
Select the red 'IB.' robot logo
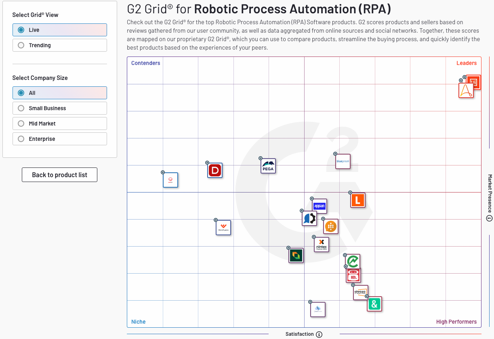353,275
